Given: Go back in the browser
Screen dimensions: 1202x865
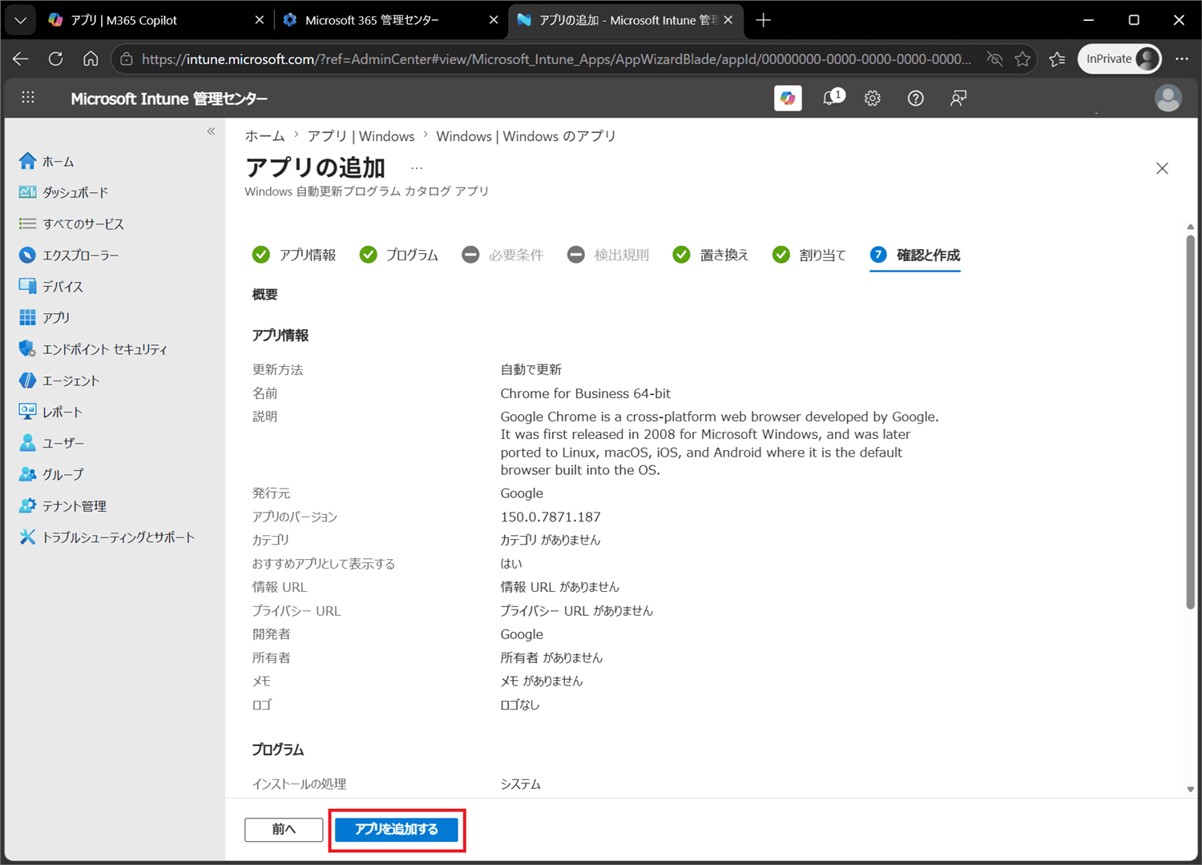Looking at the screenshot, I should click(21, 58).
